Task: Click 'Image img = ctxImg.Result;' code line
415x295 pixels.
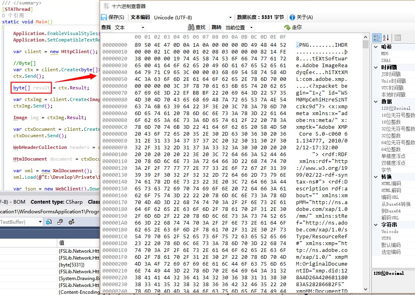Action: (50, 118)
